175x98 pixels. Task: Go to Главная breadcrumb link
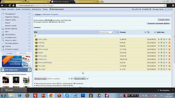tap(38, 14)
